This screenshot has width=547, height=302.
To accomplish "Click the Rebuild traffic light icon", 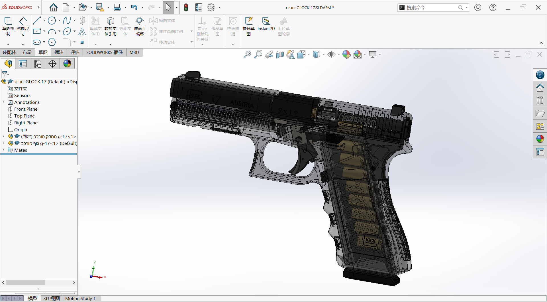I will [186, 7].
